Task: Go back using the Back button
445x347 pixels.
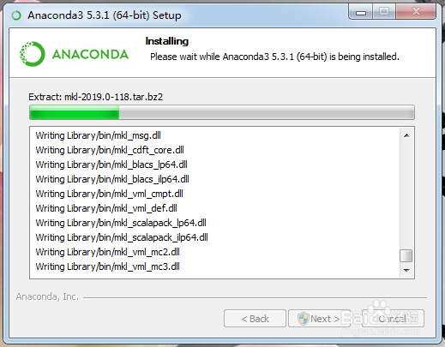Action: pyautogui.click(x=255, y=319)
